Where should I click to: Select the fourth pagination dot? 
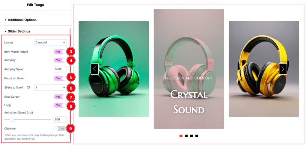click(x=197, y=136)
